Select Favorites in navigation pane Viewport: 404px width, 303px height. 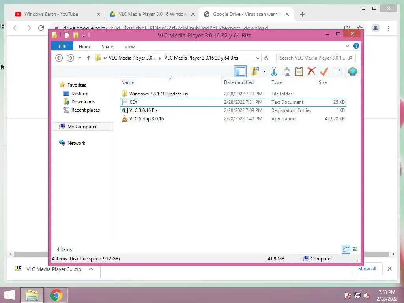(x=77, y=85)
